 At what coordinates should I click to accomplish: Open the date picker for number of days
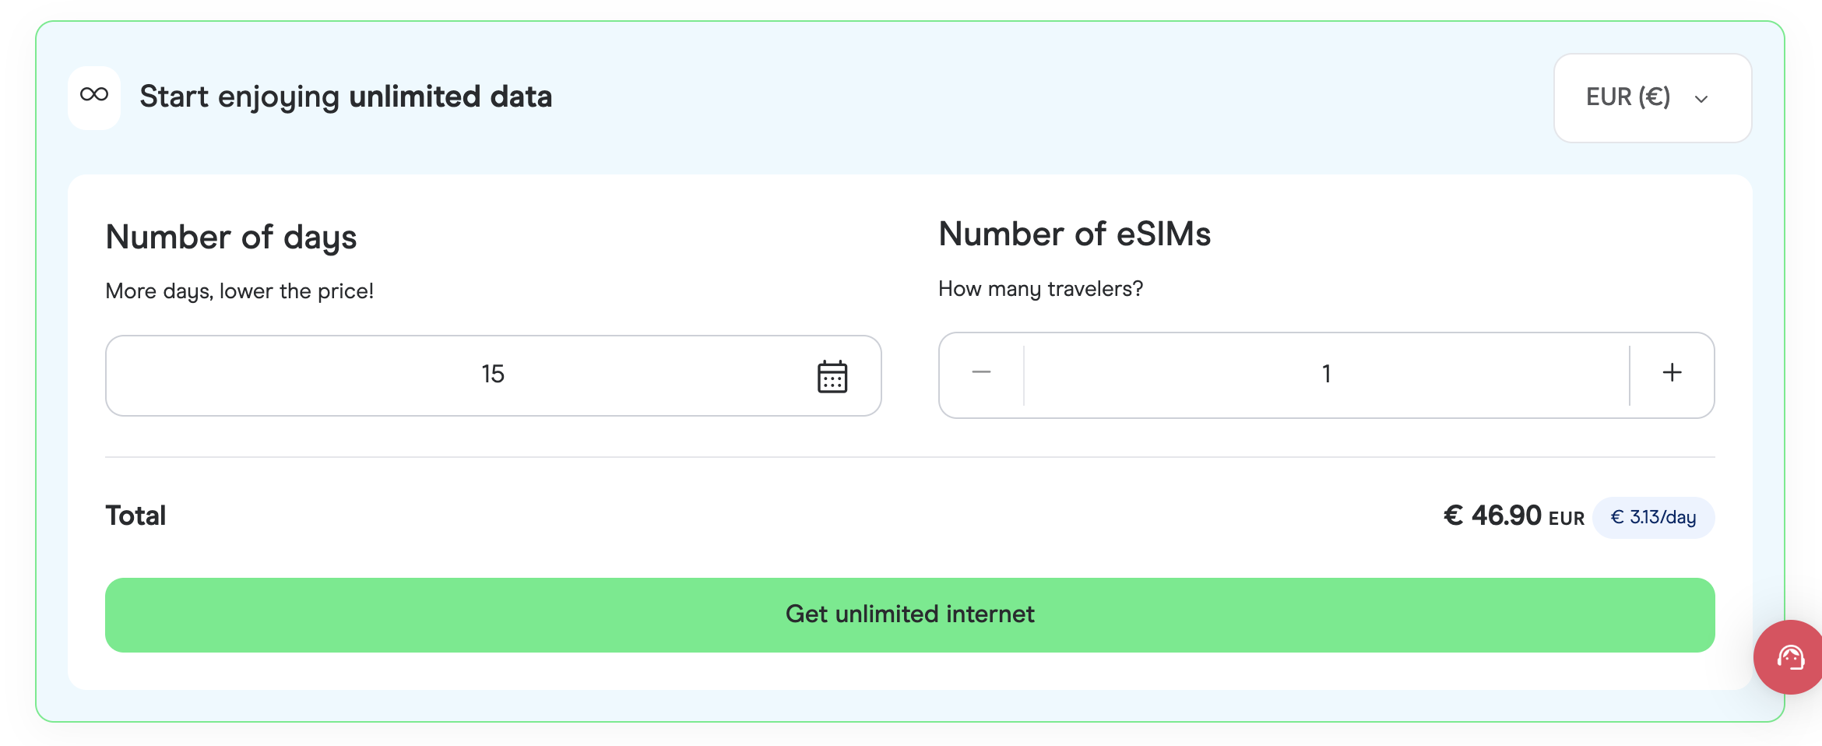pyautogui.click(x=834, y=376)
